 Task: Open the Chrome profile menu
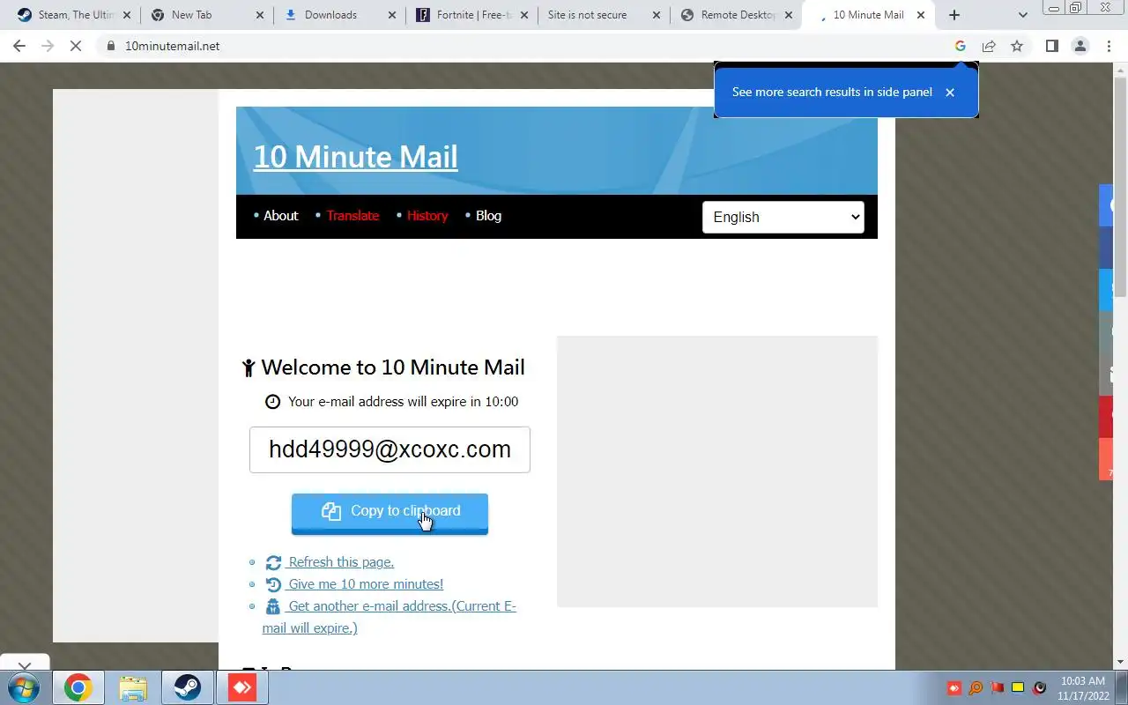point(1080,46)
